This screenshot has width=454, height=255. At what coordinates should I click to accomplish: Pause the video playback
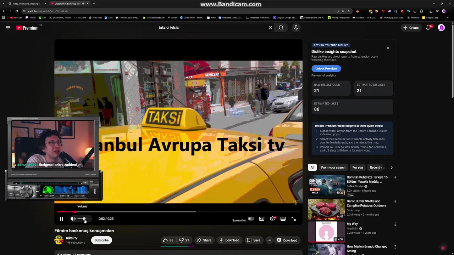coord(61,219)
